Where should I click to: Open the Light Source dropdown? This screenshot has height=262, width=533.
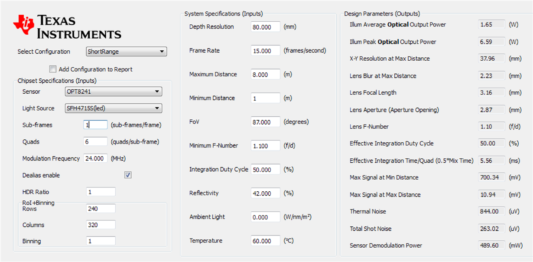pos(113,108)
